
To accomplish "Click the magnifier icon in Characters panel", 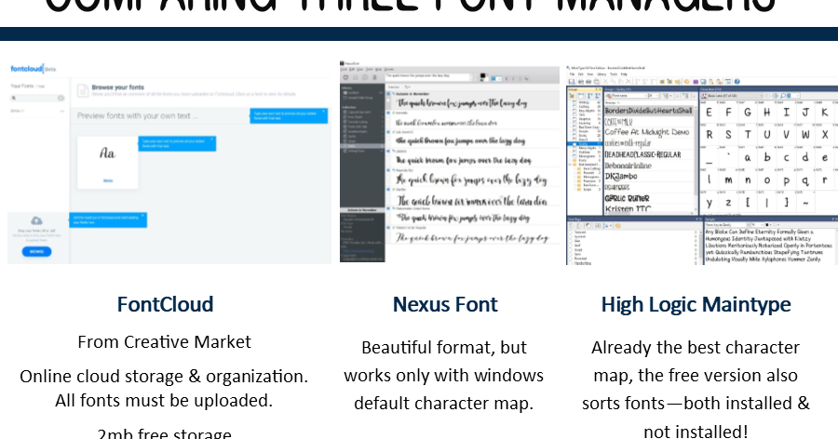I will point(782,96).
